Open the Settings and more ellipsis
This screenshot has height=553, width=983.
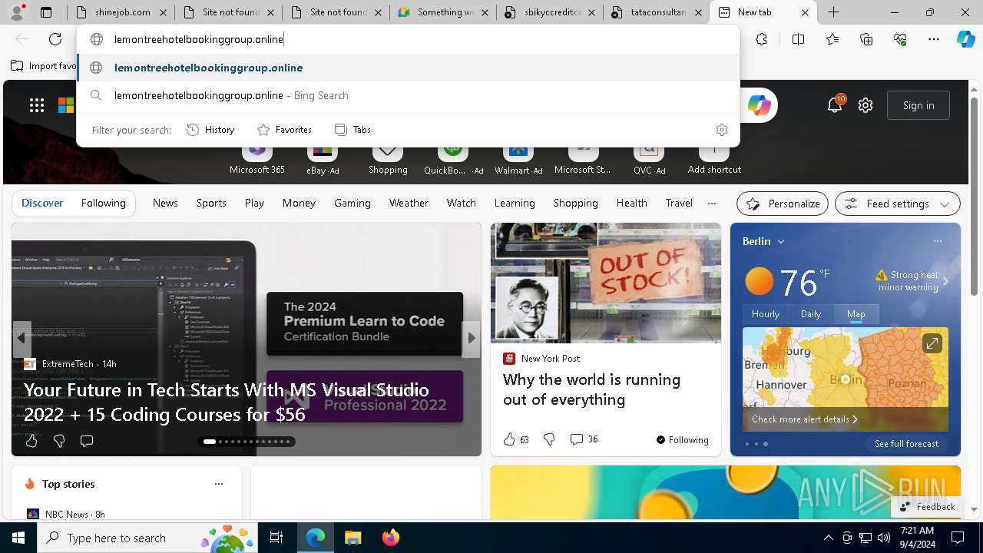click(x=934, y=39)
